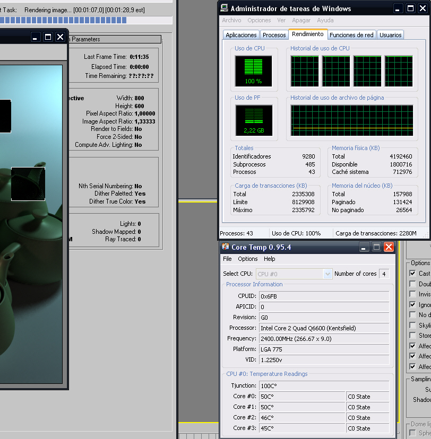Minimize the Administrador de tareas window
Screen dimensions: 431x439
tap(397, 8)
